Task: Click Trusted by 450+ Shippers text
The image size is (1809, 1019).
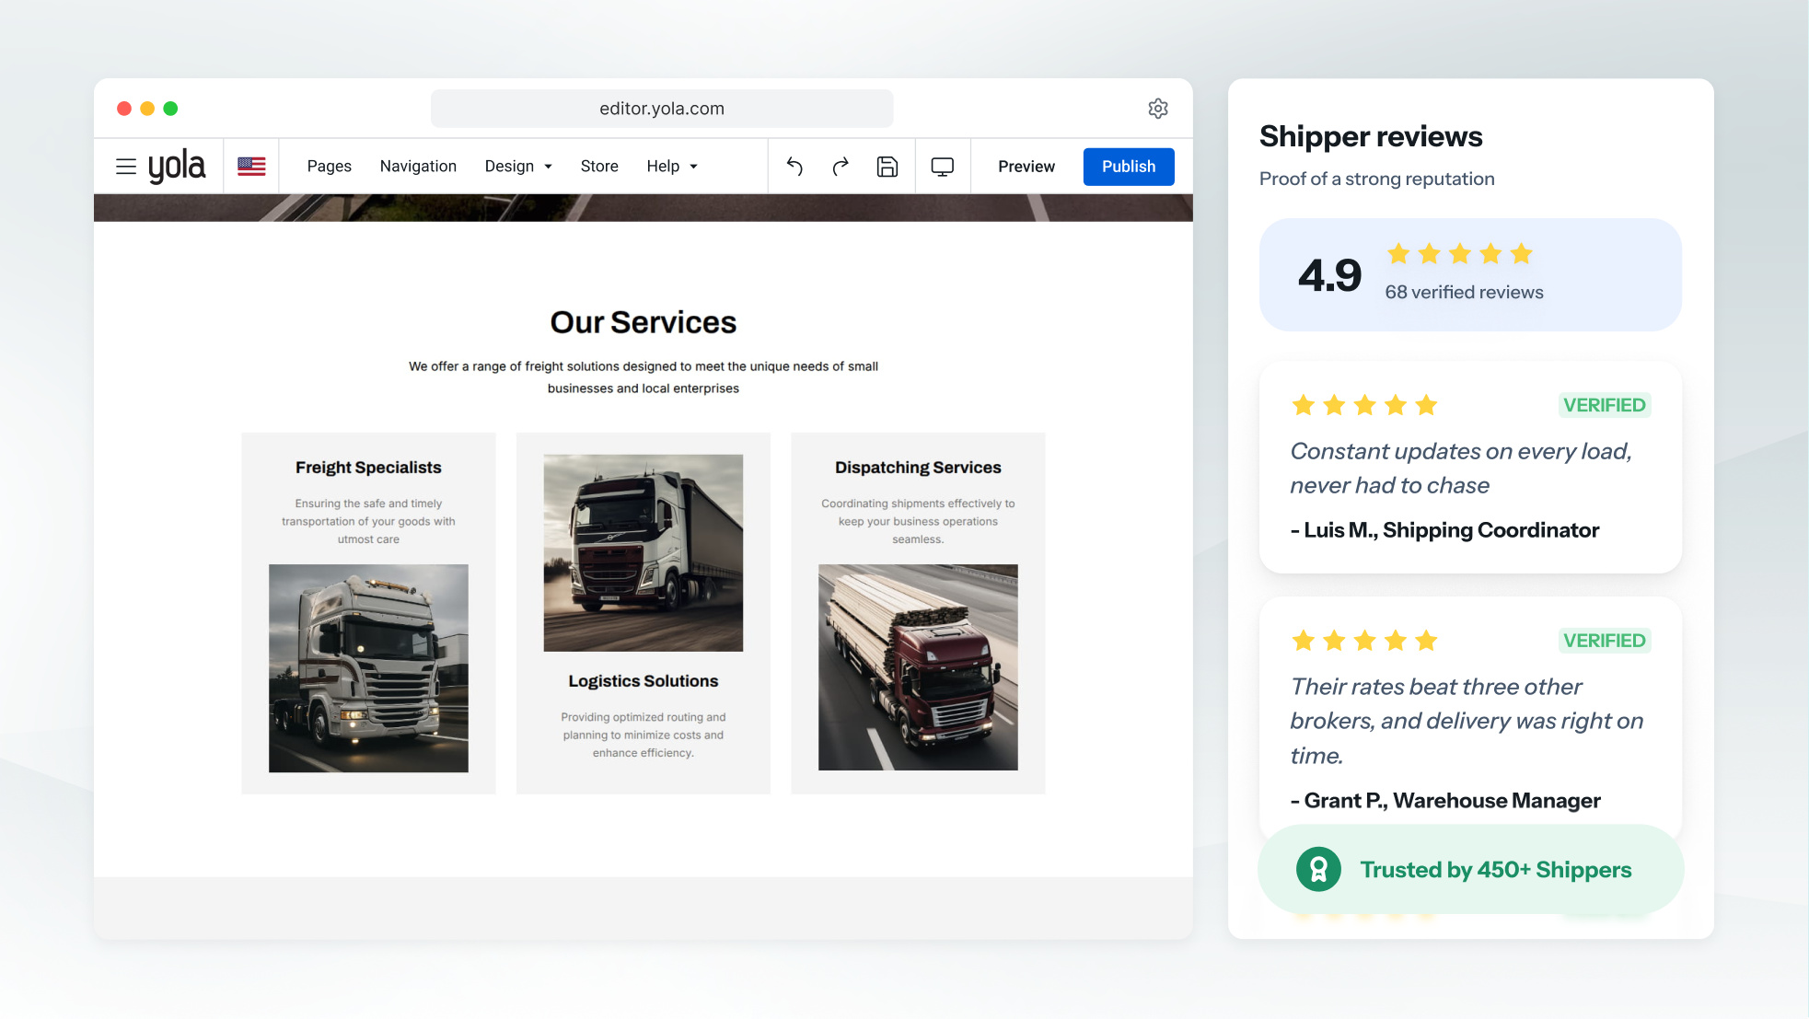Action: coord(1496,870)
